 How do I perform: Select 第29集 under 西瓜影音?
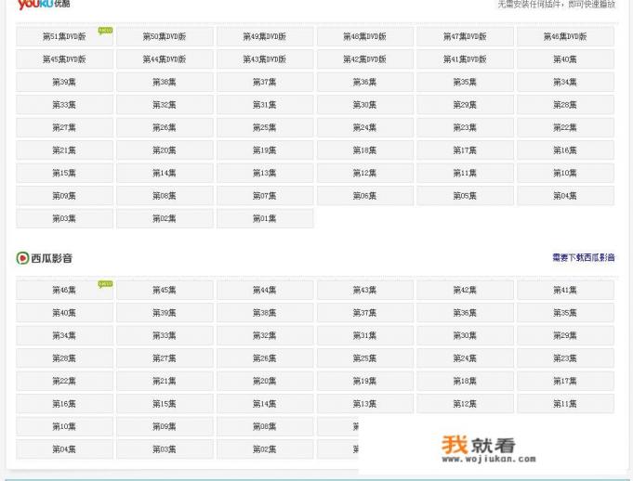565,336
